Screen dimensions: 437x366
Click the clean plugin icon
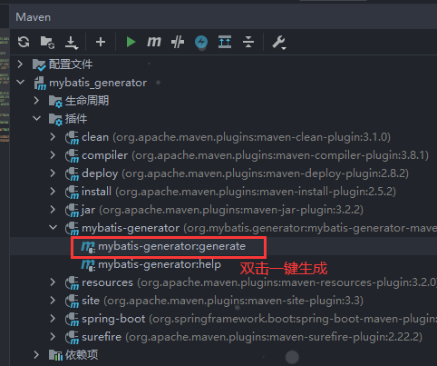(x=72, y=138)
